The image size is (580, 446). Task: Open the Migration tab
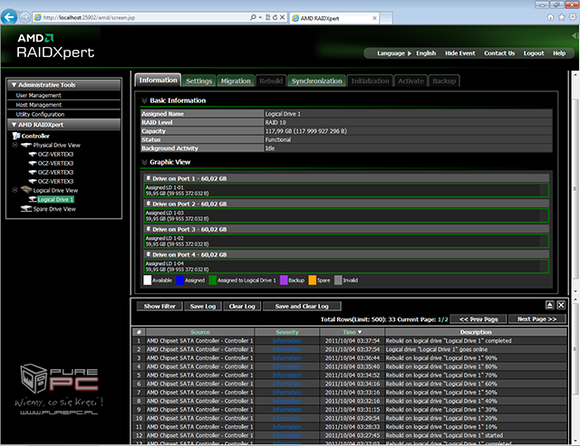click(x=236, y=81)
